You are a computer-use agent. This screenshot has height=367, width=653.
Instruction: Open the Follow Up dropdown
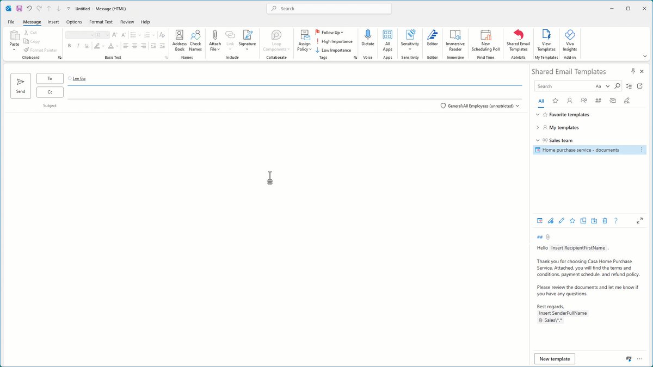pyautogui.click(x=329, y=33)
